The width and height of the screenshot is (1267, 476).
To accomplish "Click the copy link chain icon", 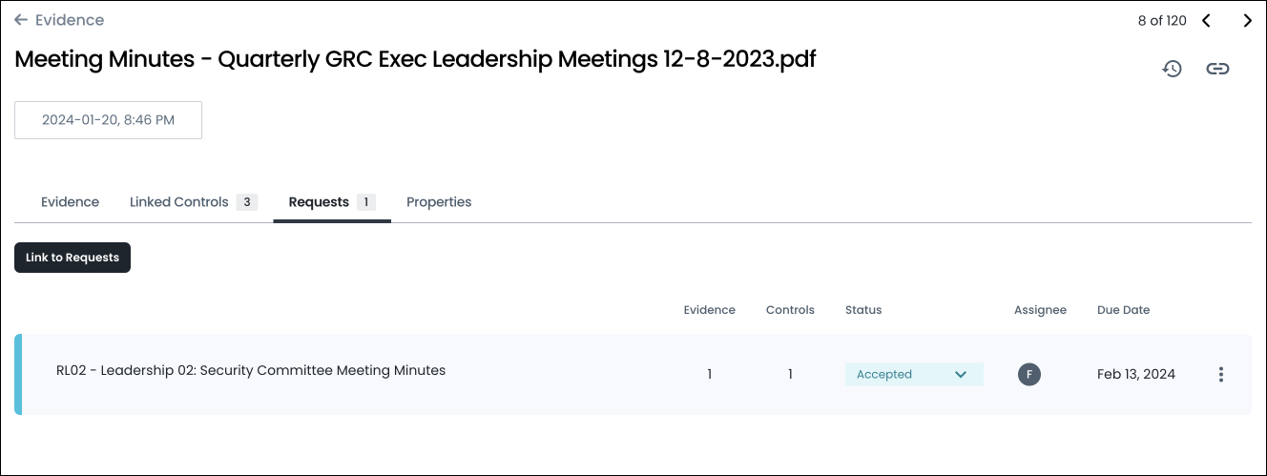I will (1217, 69).
